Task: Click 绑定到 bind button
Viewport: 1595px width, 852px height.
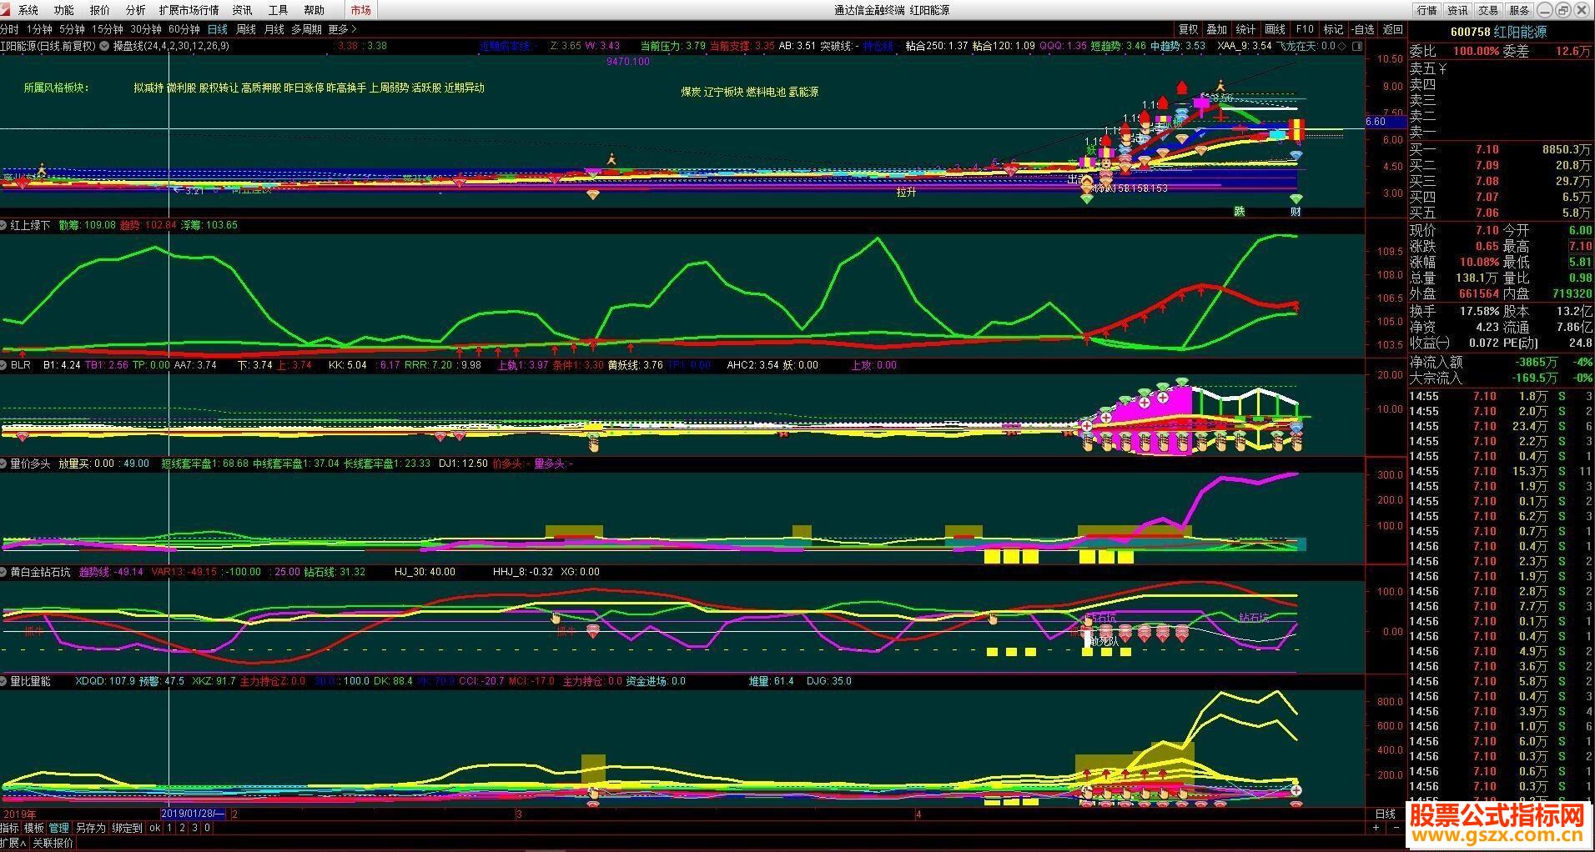Action: coord(127,828)
